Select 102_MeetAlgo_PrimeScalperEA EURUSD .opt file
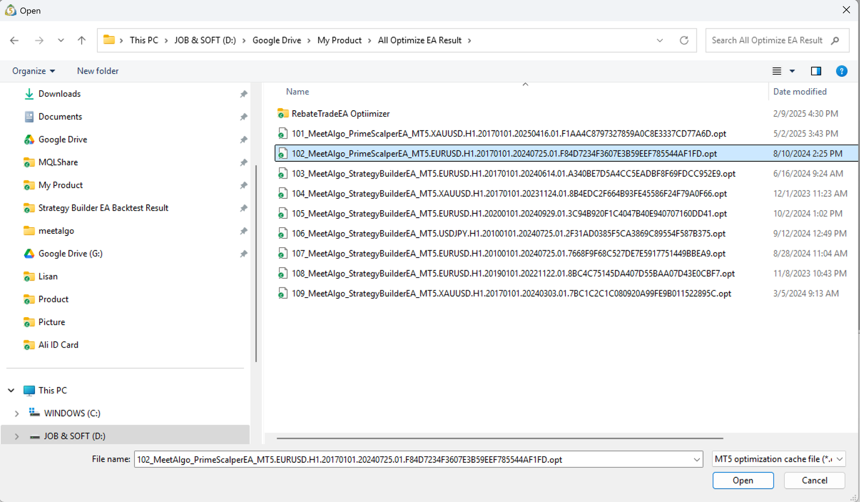860x502 pixels. [504, 154]
